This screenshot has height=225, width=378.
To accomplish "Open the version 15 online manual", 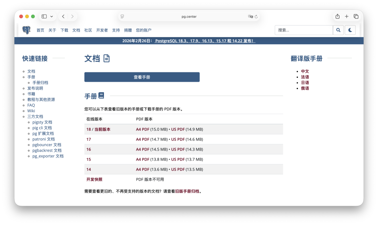I will (x=89, y=159).
